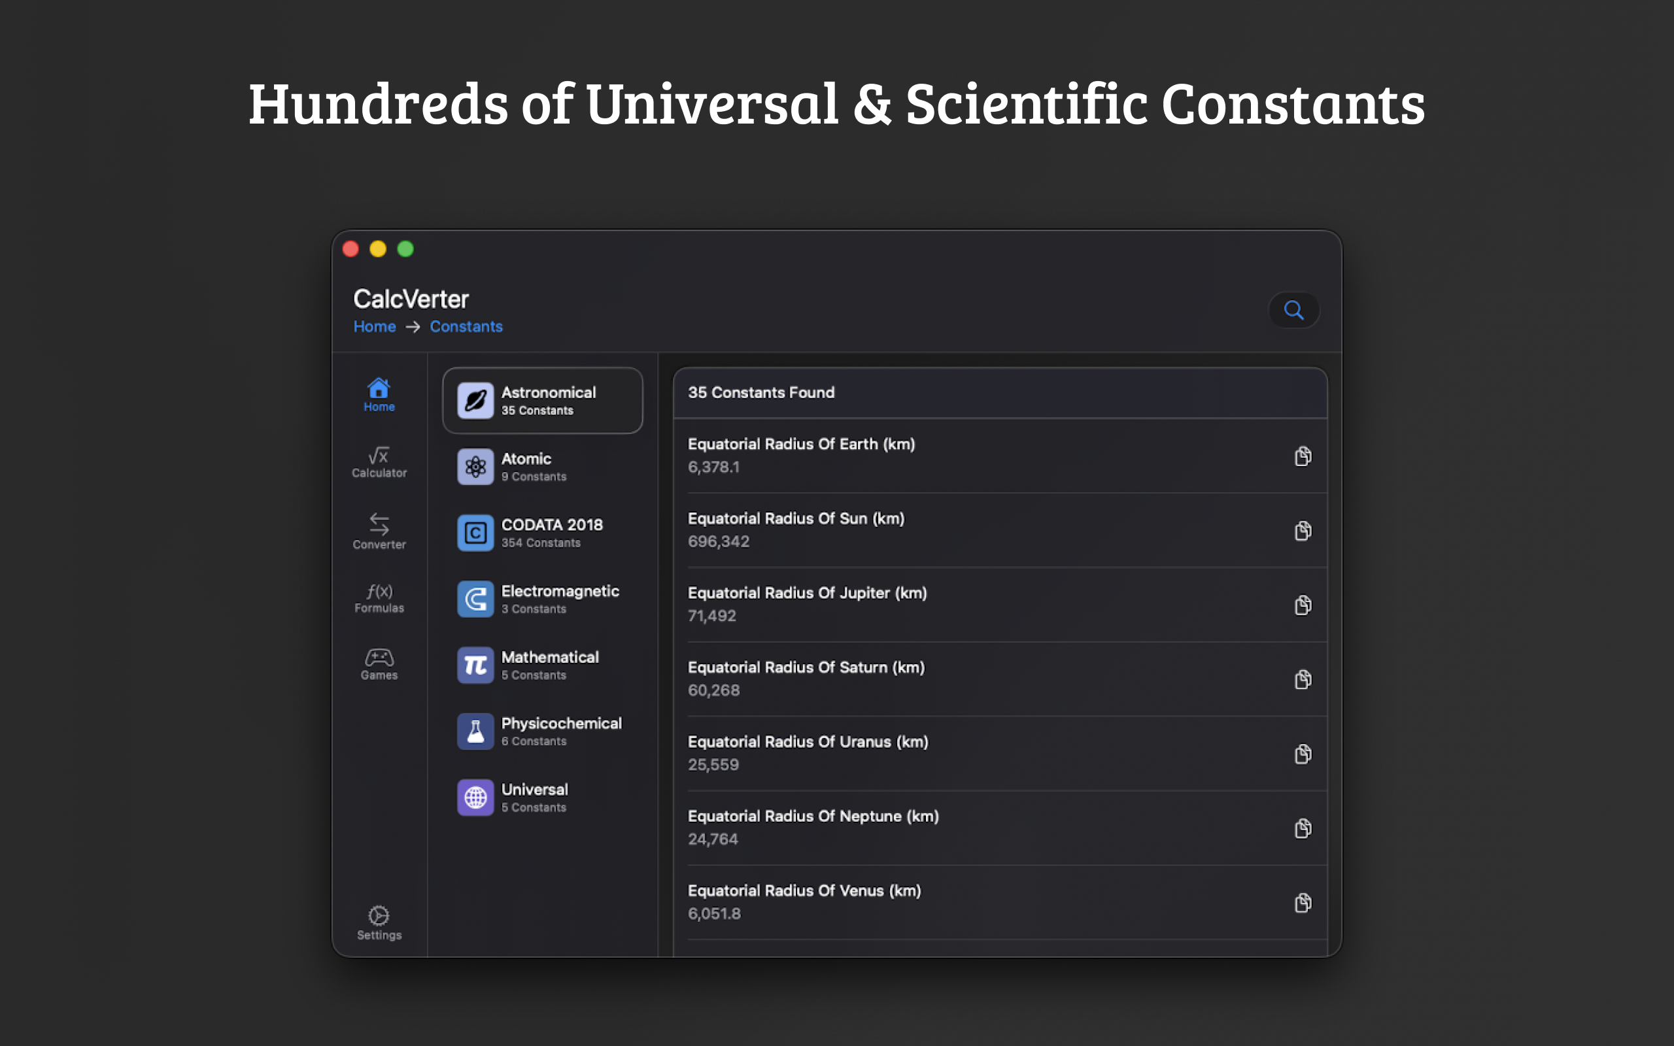Open Settings at sidebar bottom
This screenshot has width=1674, height=1046.
point(379,923)
